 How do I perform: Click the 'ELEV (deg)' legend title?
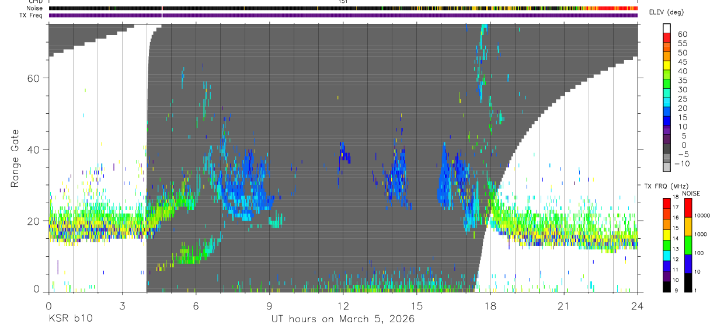point(666,13)
